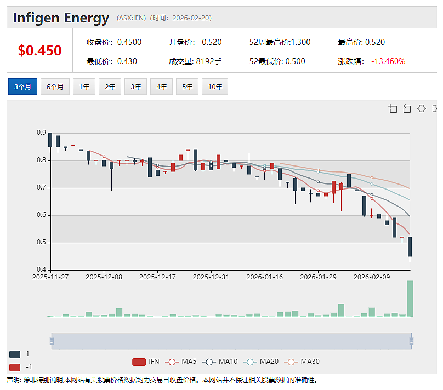Click the 2025-12-08 axis date label
This screenshot has width=443, height=390.
click(104, 277)
